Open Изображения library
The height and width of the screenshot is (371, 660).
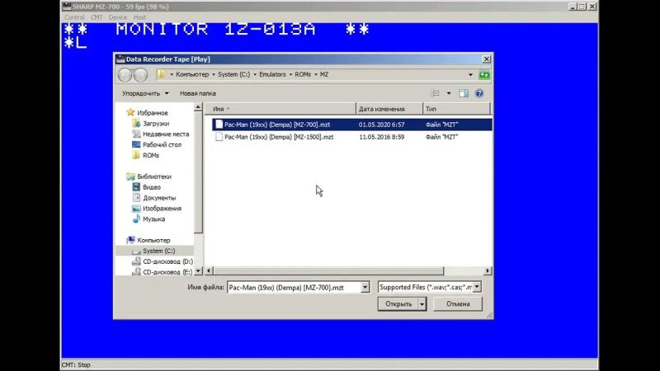tap(162, 209)
